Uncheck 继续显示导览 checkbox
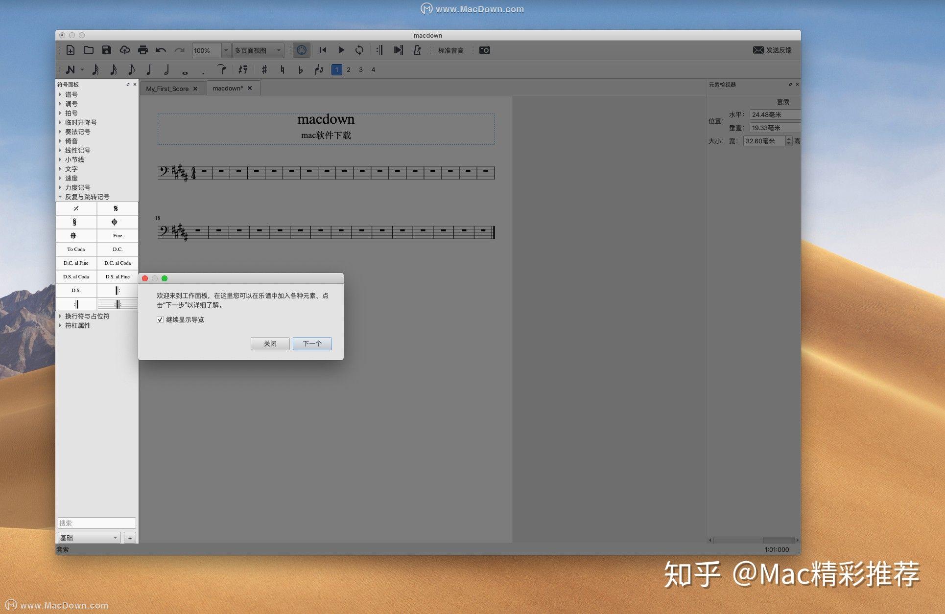 160,319
